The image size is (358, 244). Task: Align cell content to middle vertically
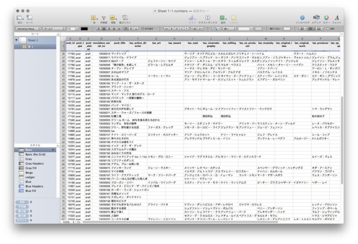[131, 29]
